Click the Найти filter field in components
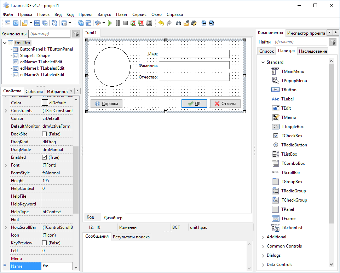Screen dimensions: 340x273 pos(300,42)
